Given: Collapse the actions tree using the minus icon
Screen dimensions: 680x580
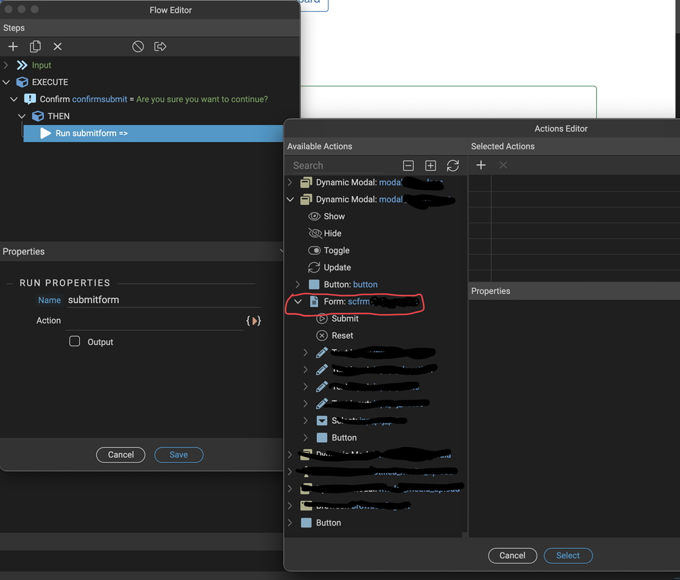Looking at the screenshot, I should coord(408,165).
